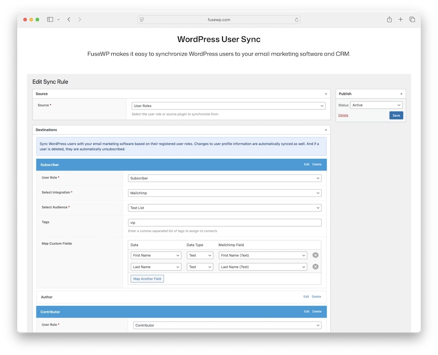This screenshot has height=355, width=438.
Task: Click the Contributor section header title
Action: pyautogui.click(x=50, y=312)
